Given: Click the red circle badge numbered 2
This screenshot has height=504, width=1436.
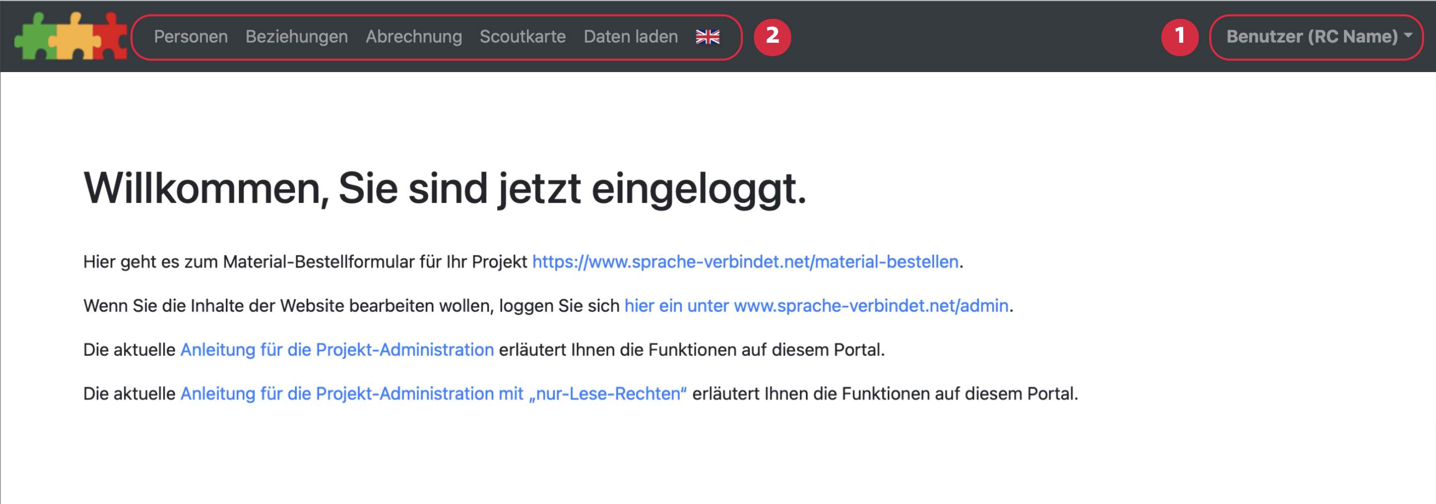Looking at the screenshot, I should click(x=772, y=37).
